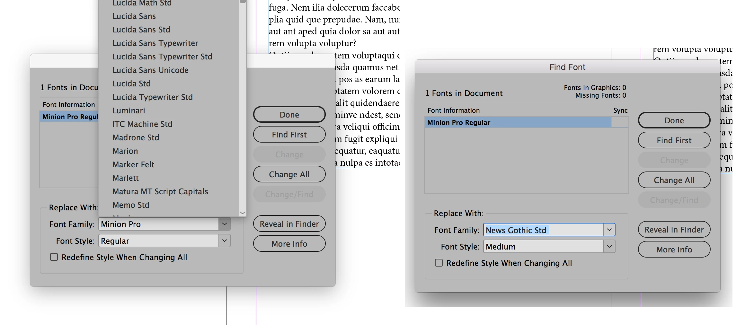Enable Redefine Style checkbox in Find Font dialog

click(439, 263)
